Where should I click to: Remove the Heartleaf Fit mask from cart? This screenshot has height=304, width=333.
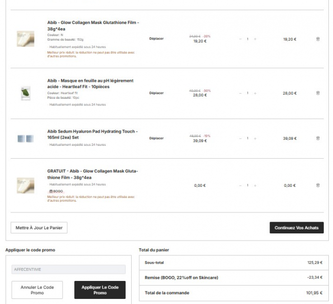coord(318,93)
